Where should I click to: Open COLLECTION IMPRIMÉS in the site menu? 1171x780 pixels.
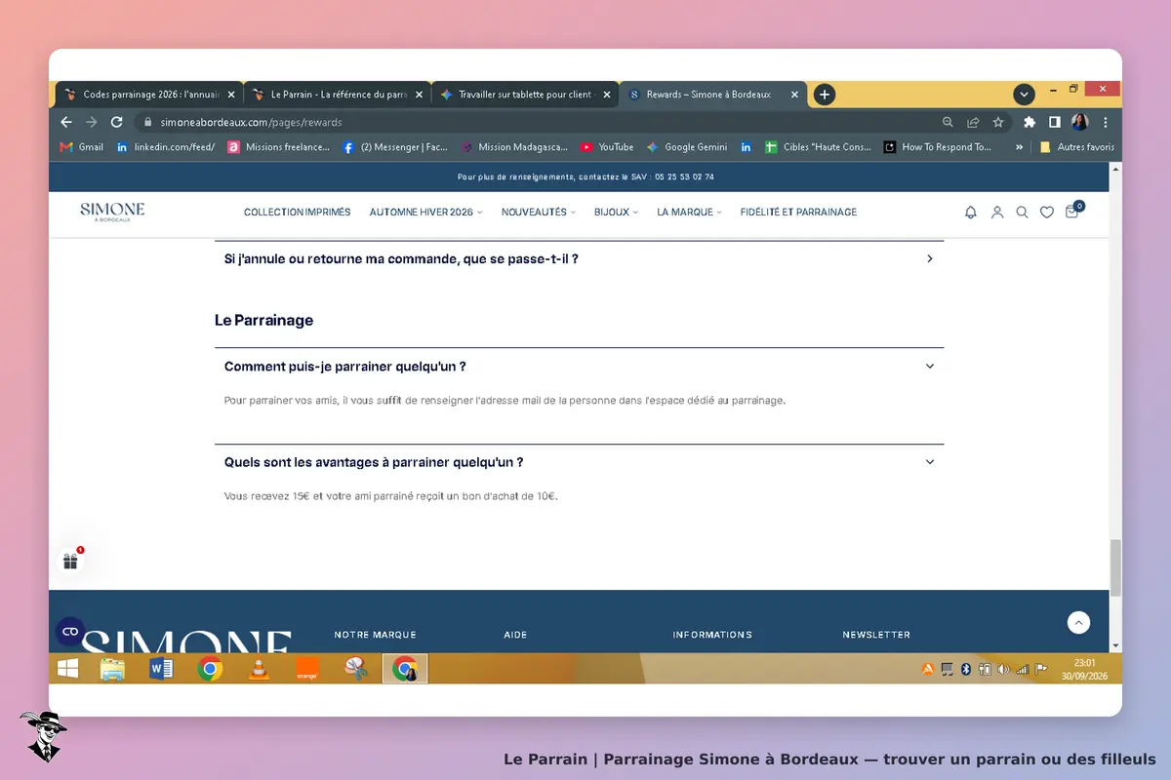pos(297,212)
